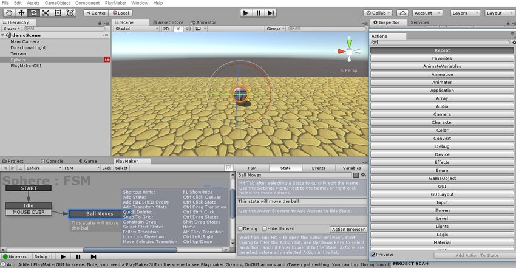Open the PlayMaker Debug dropdown
The height and width of the screenshot is (268, 516).
coord(42,256)
